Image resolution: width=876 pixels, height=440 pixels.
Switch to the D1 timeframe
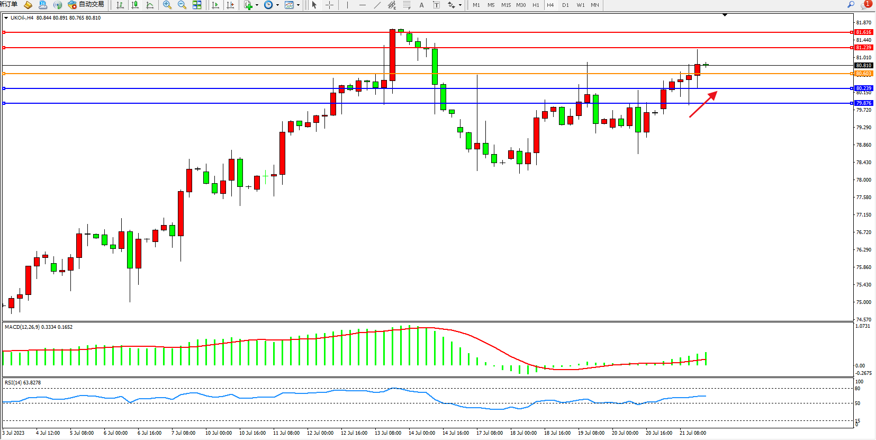(x=565, y=5)
